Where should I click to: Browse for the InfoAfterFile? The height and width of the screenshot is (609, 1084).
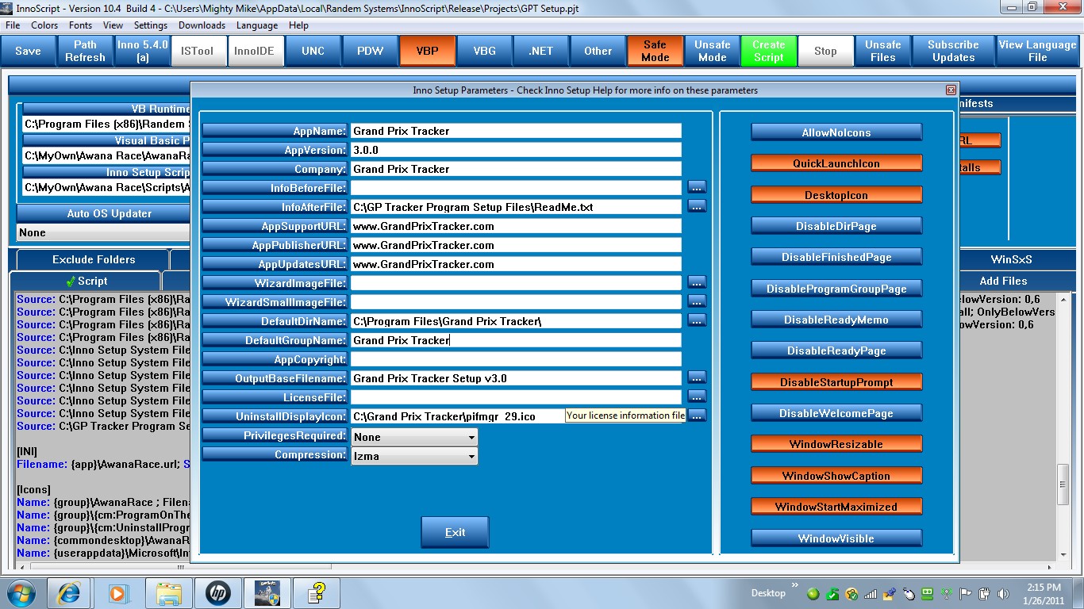point(697,207)
